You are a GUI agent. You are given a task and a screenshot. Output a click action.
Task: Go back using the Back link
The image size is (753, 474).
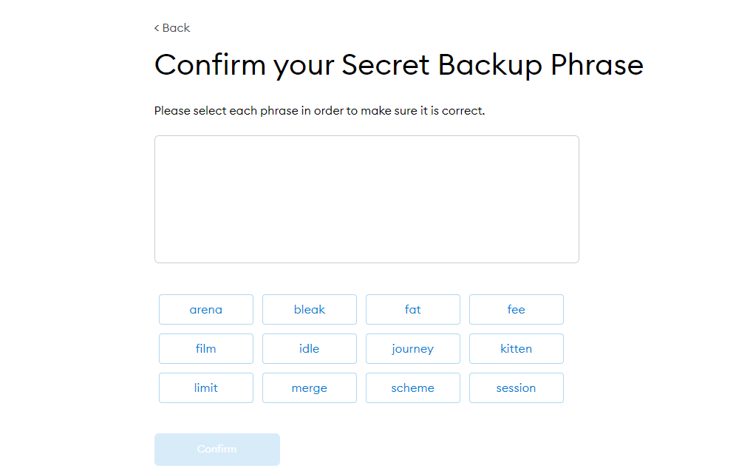click(x=172, y=28)
